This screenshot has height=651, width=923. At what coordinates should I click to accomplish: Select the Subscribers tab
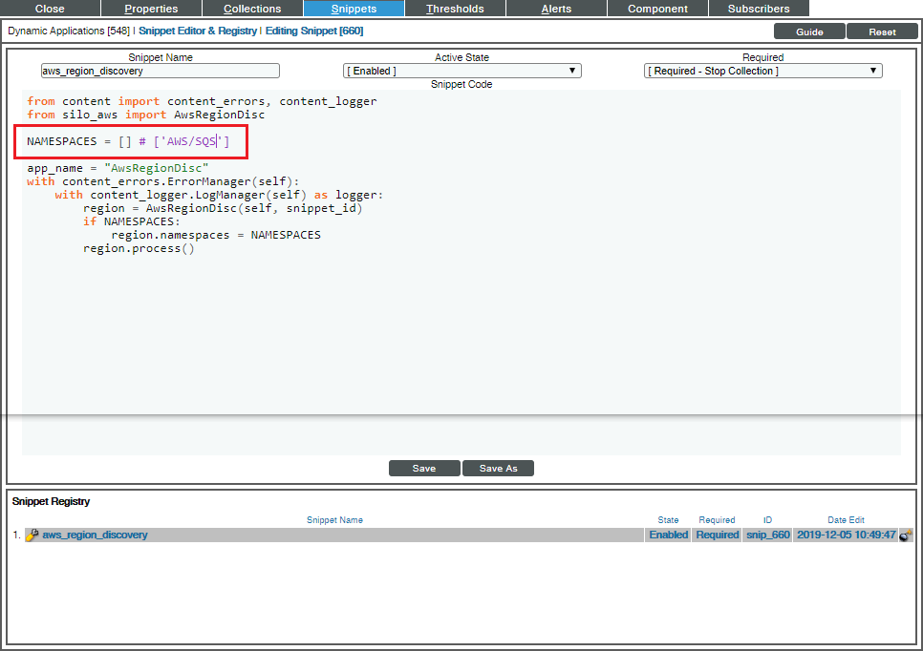pos(759,9)
